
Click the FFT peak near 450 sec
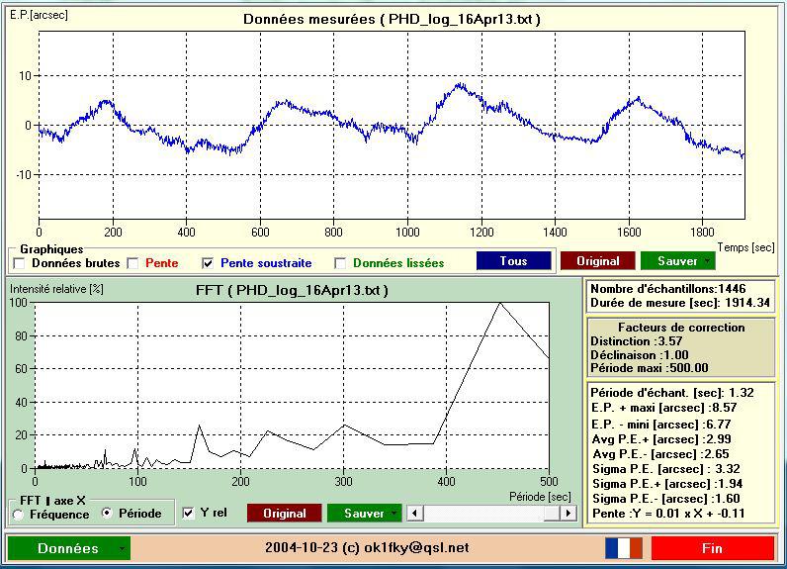pos(500,303)
